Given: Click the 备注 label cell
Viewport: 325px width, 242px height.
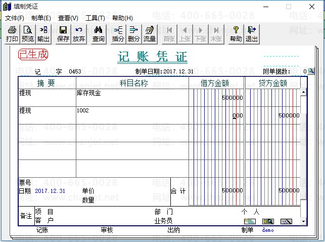Looking at the screenshot, I should click(x=26, y=216).
